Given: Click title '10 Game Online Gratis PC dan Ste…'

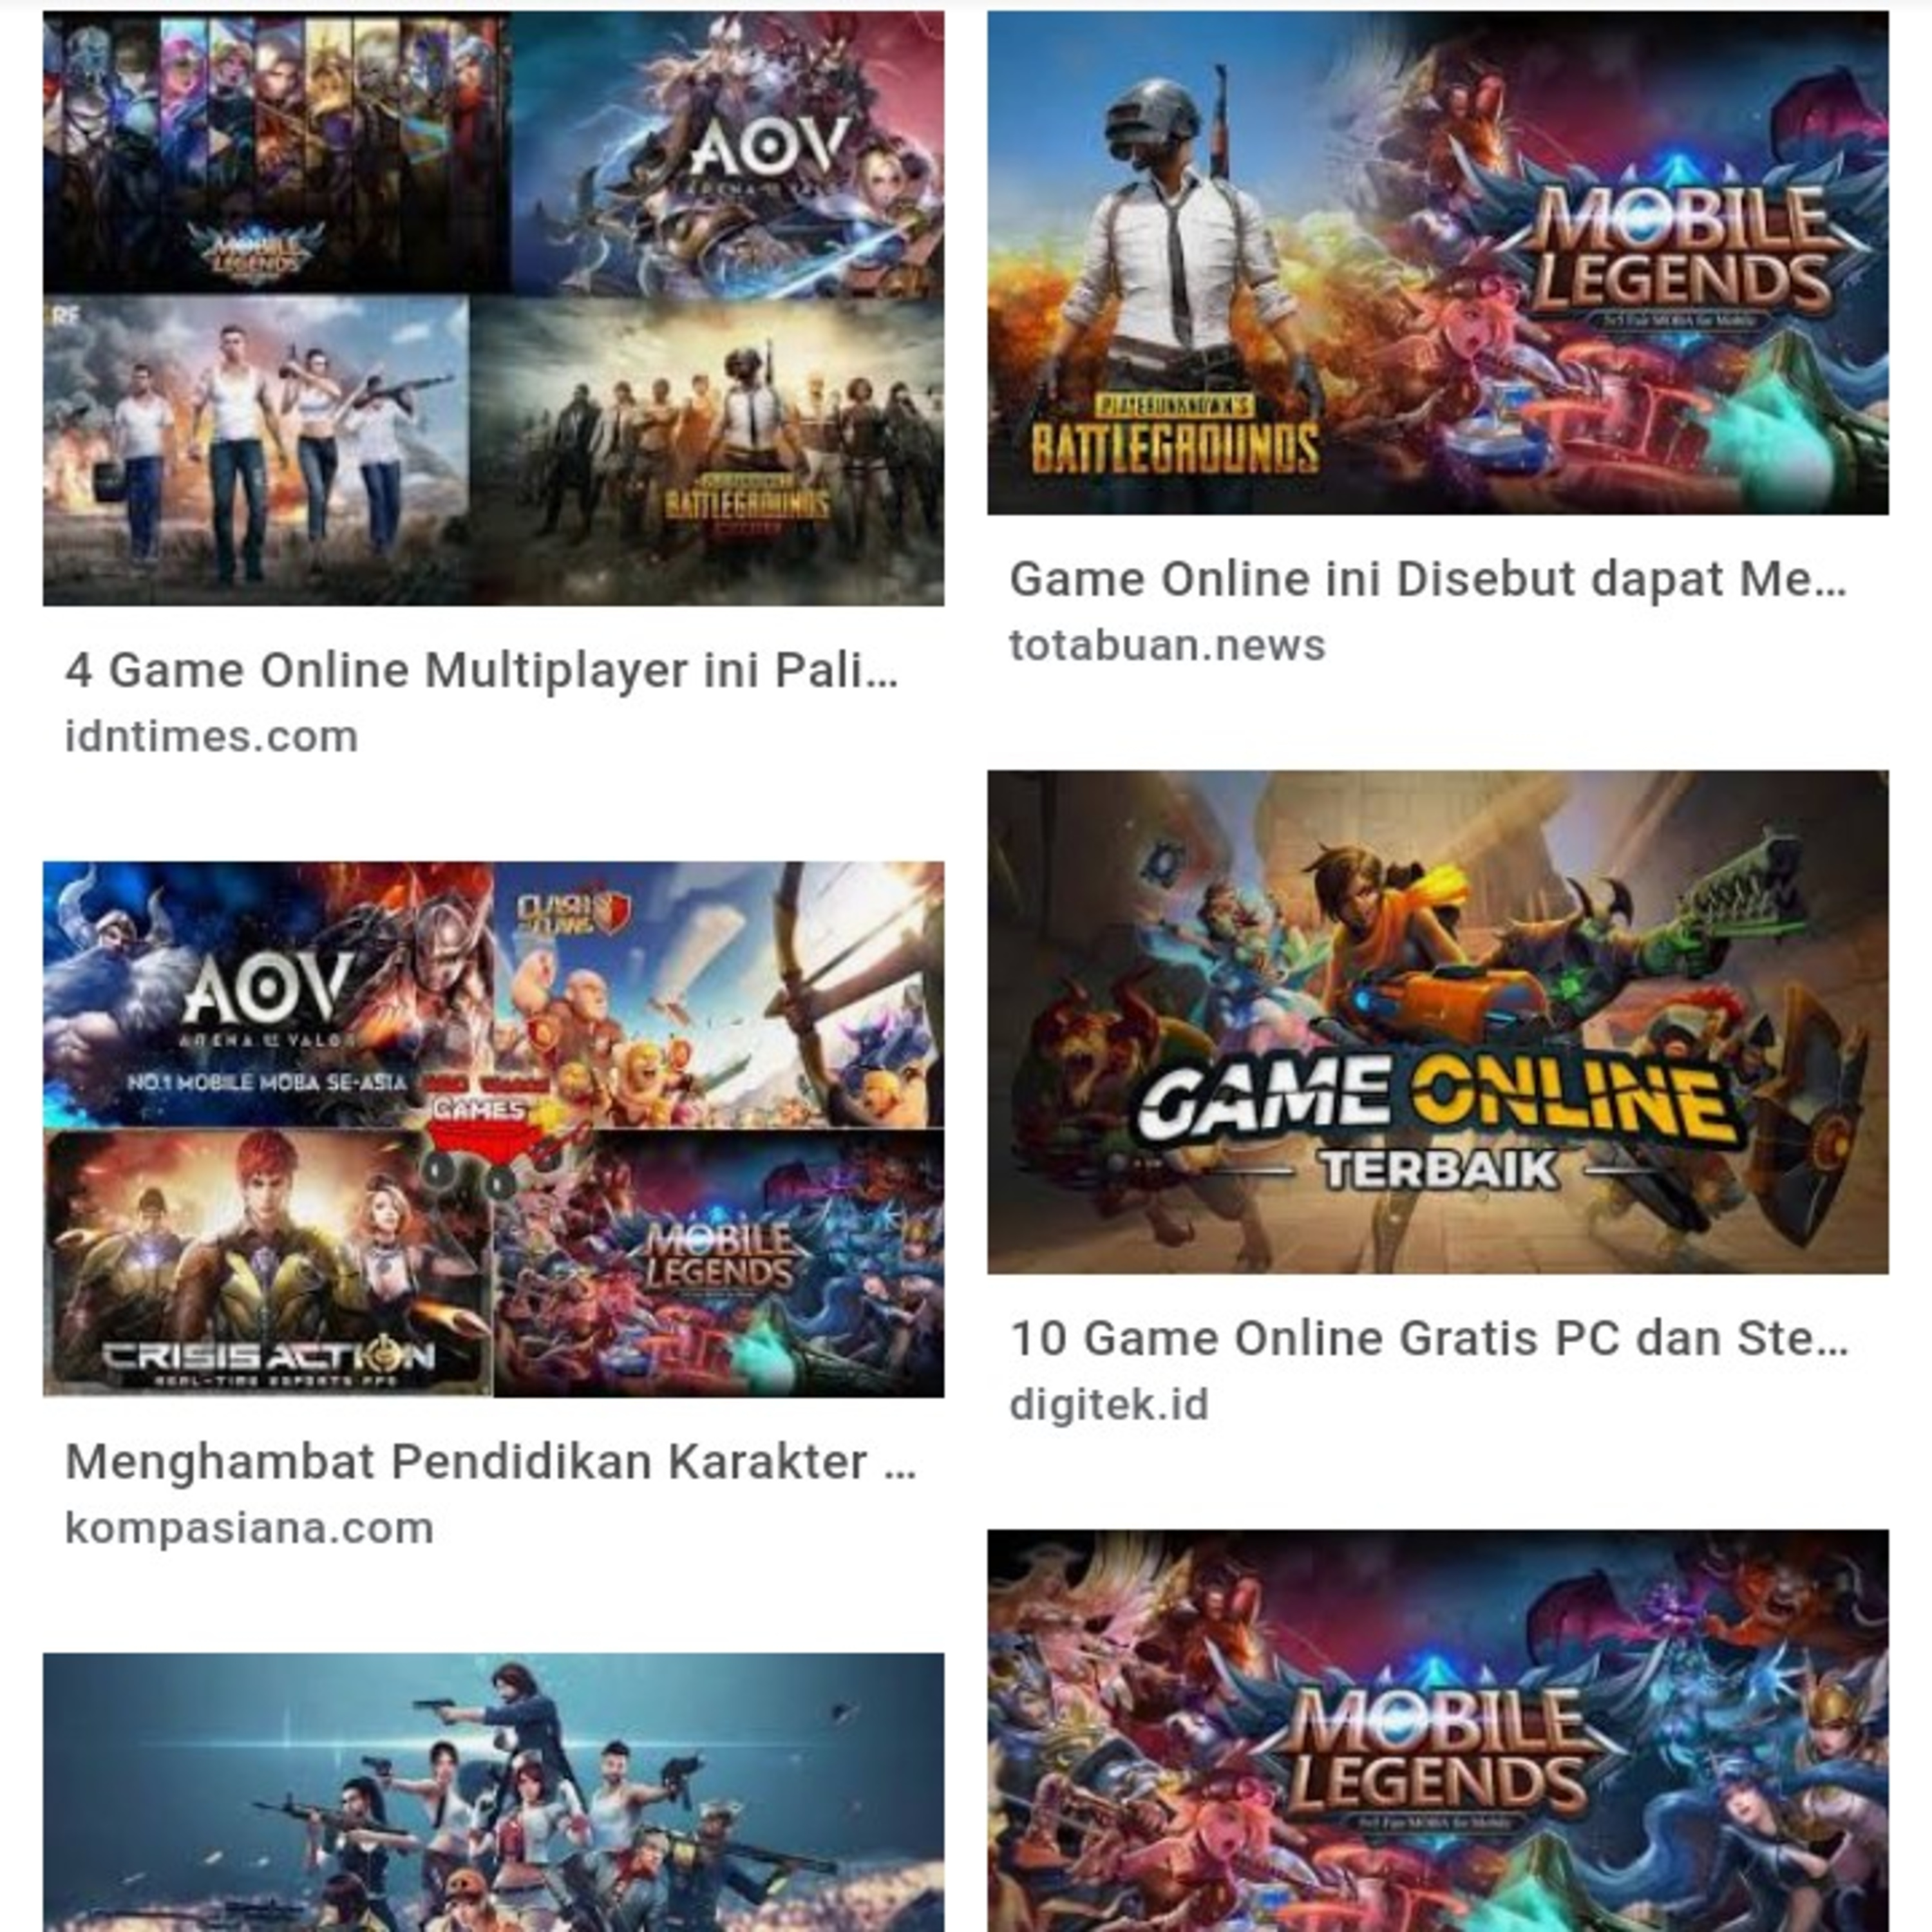Looking at the screenshot, I should (x=1429, y=1338).
